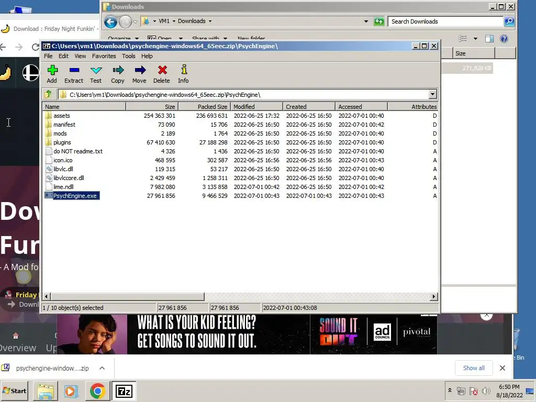Click the taskbar clock showing 6:50 PM
The image size is (536, 402).
pyautogui.click(x=509, y=390)
